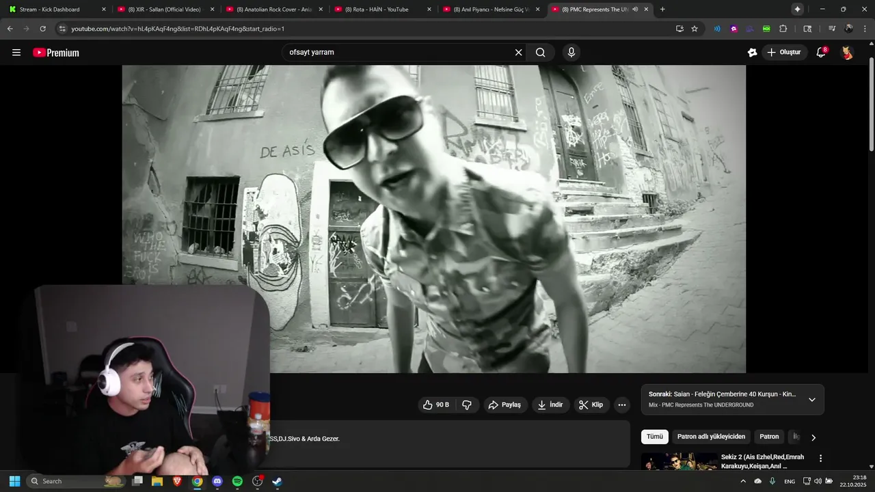Like the video (90 B)
Screen dimensions: 875x492
[435, 405]
